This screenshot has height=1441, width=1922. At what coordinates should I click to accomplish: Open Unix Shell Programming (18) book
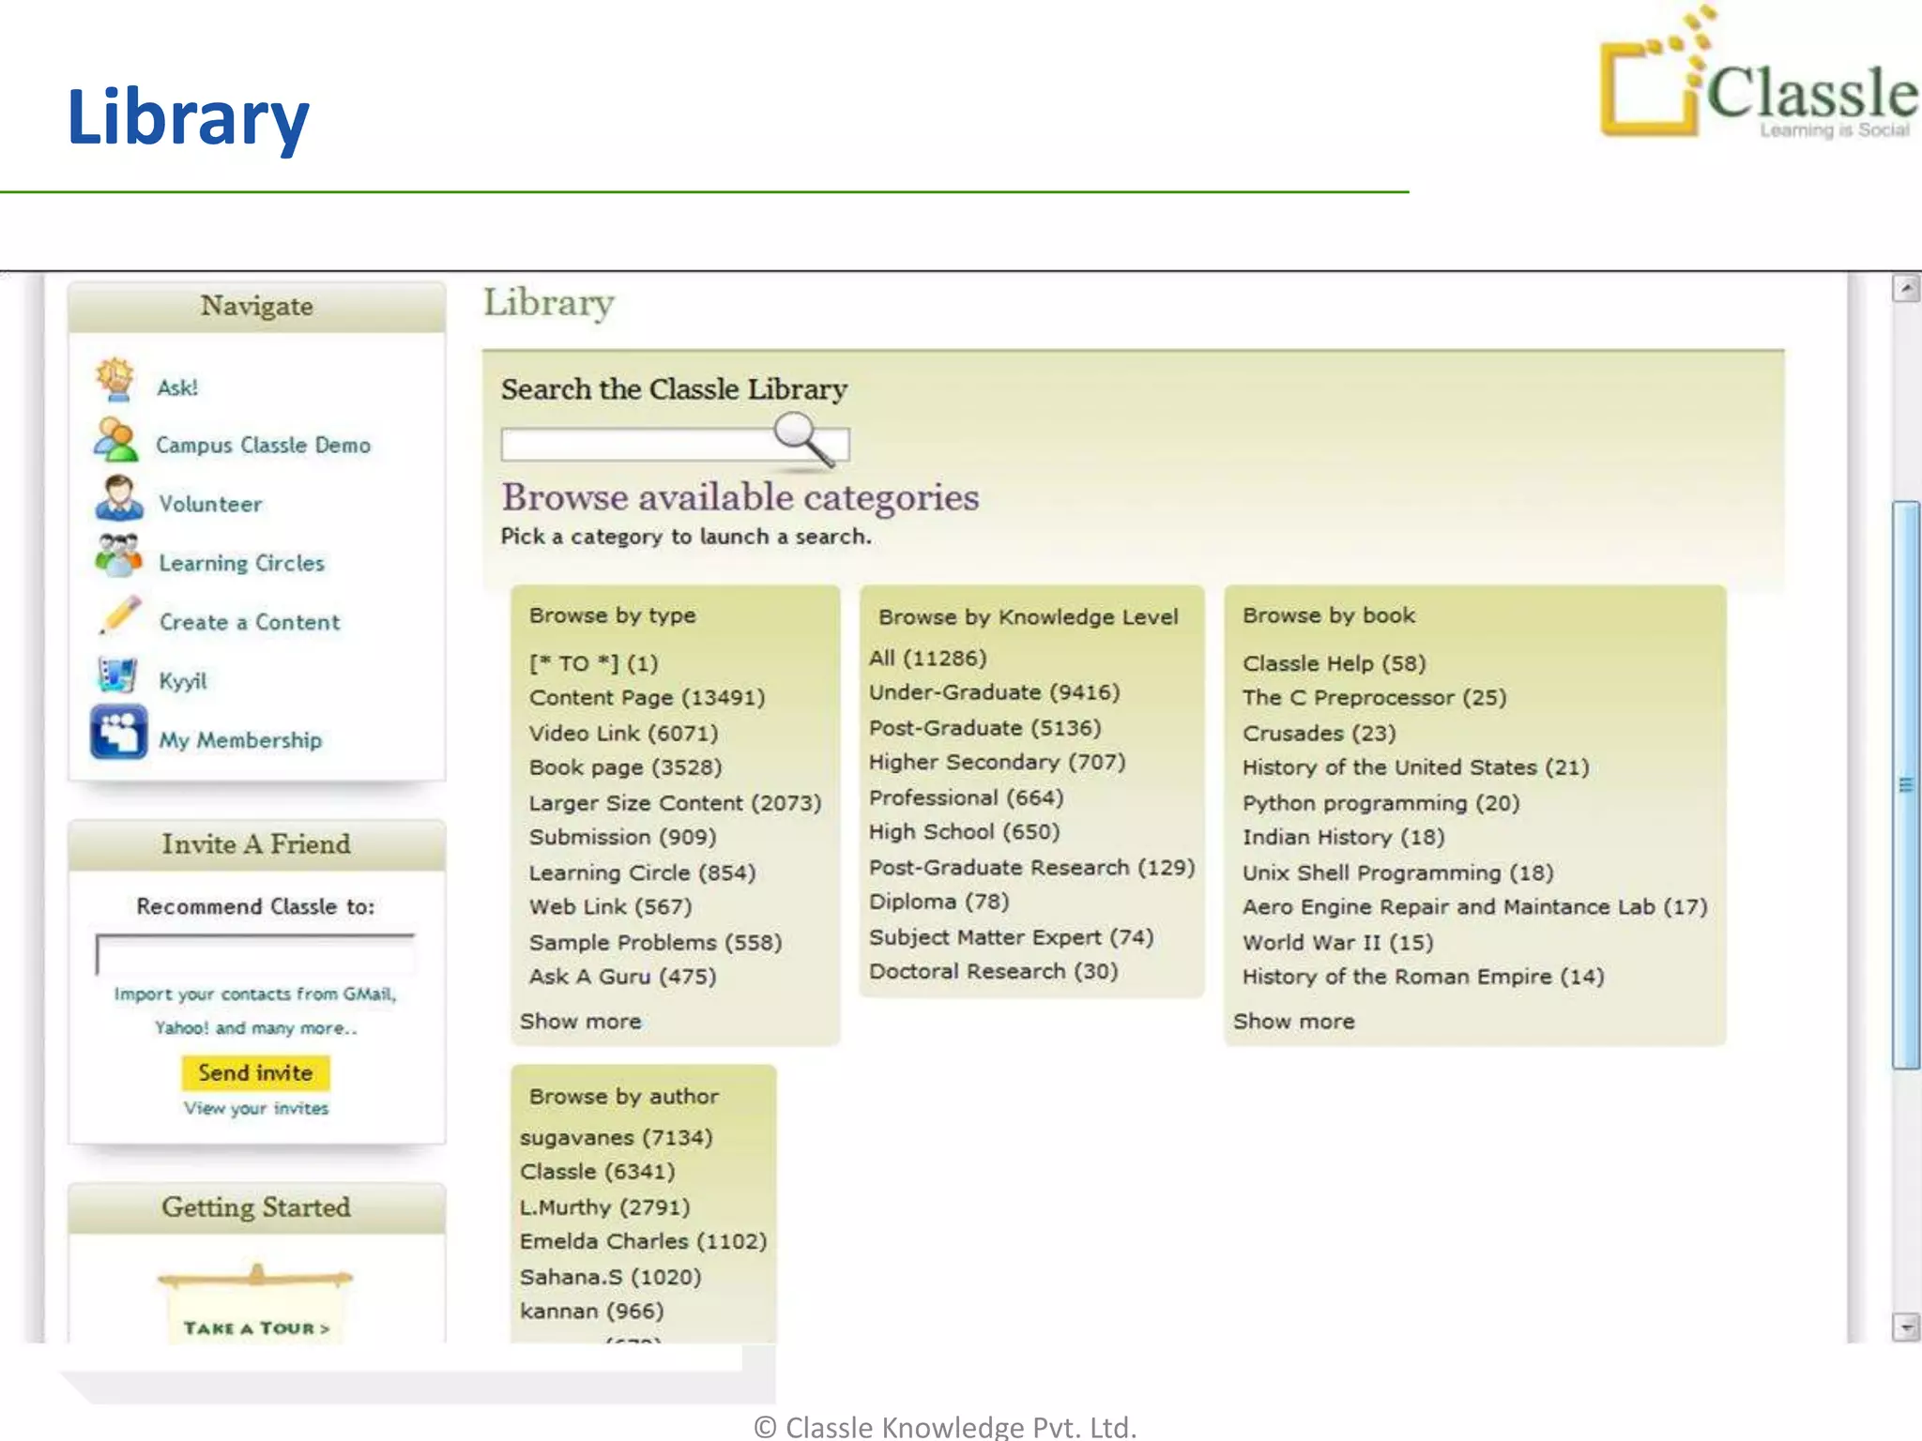click(1398, 872)
